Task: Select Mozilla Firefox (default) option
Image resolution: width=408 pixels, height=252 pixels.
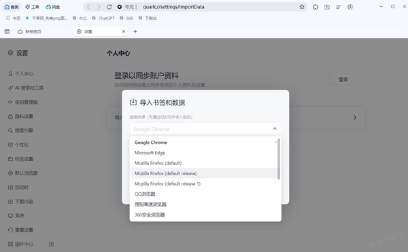Action: point(204,163)
